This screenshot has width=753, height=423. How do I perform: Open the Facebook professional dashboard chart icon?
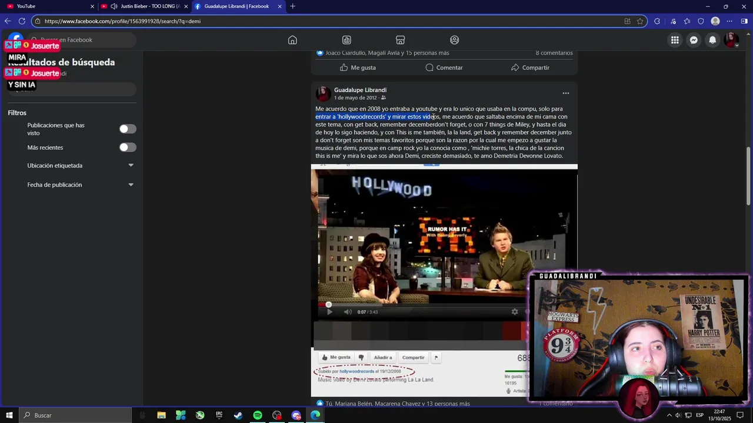coord(346,40)
